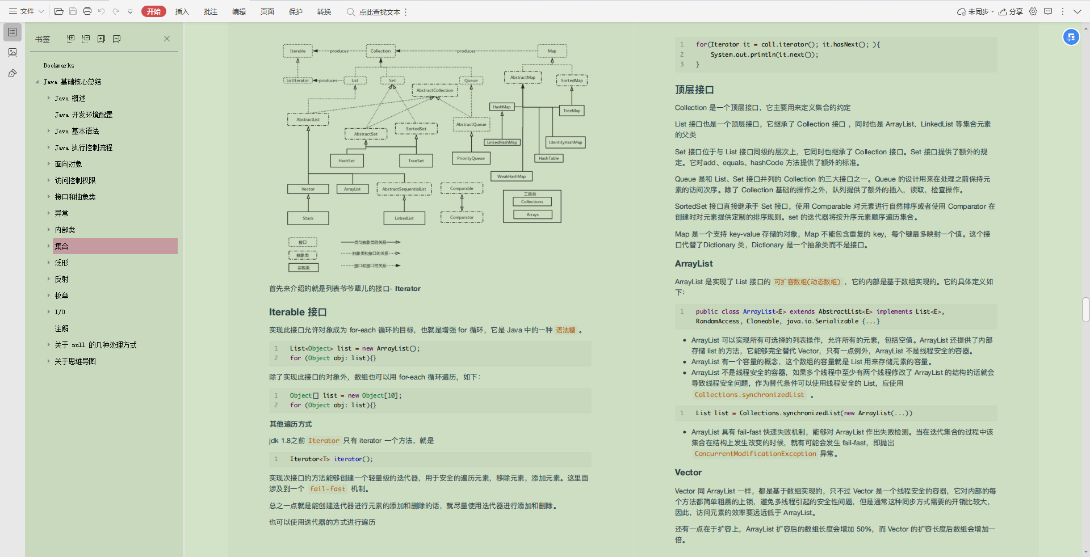Switch to the 编辑 tab
This screenshot has height=557, width=1090.
(239, 11)
